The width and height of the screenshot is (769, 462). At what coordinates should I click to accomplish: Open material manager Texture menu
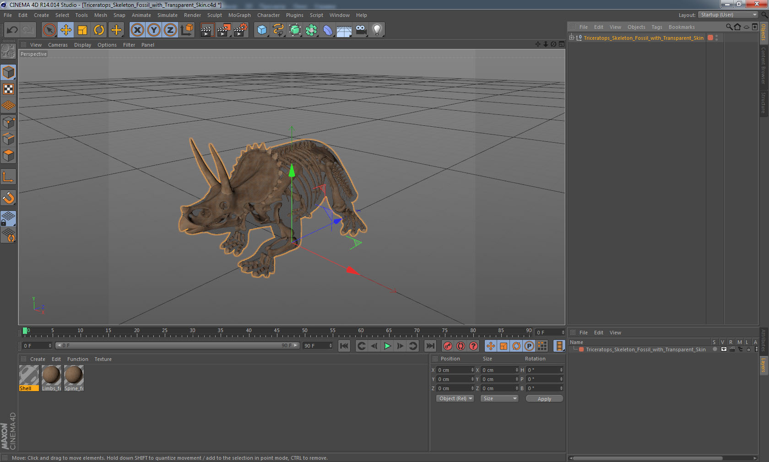(x=103, y=359)
